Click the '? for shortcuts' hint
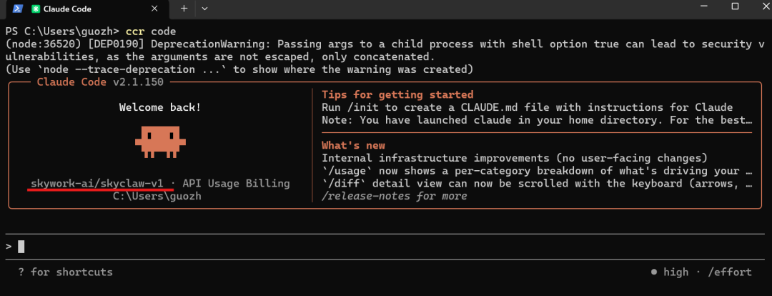Image resolution: width=772 pixels, height=296 pixels. (66, 272)
